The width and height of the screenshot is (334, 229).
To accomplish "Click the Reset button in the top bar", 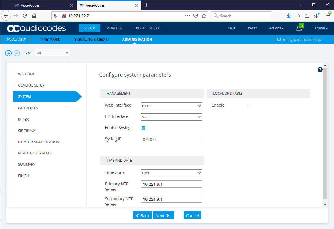I will (252, 28).
